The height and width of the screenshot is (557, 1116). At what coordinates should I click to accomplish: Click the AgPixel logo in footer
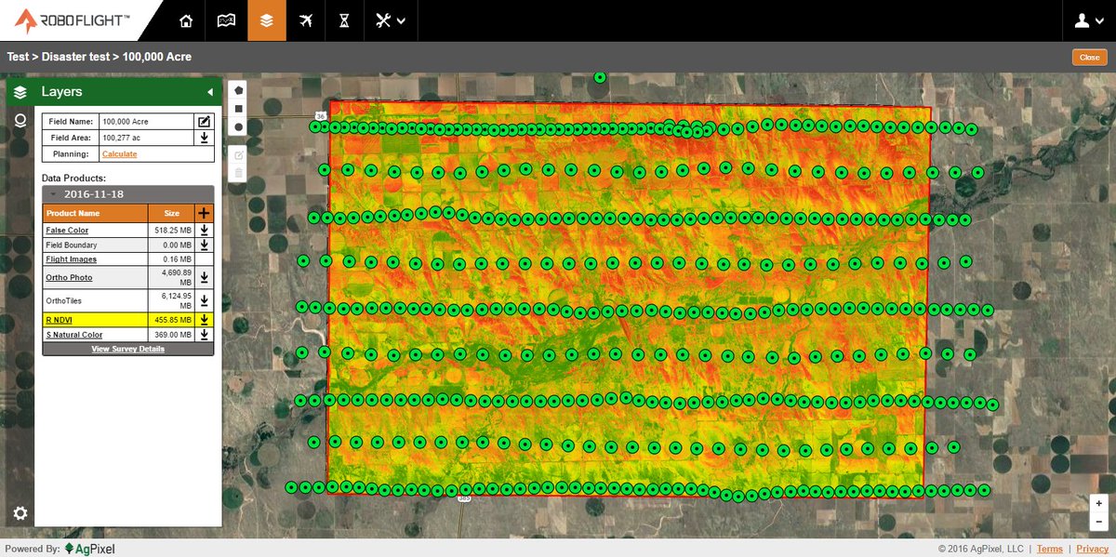click(89, 549)
